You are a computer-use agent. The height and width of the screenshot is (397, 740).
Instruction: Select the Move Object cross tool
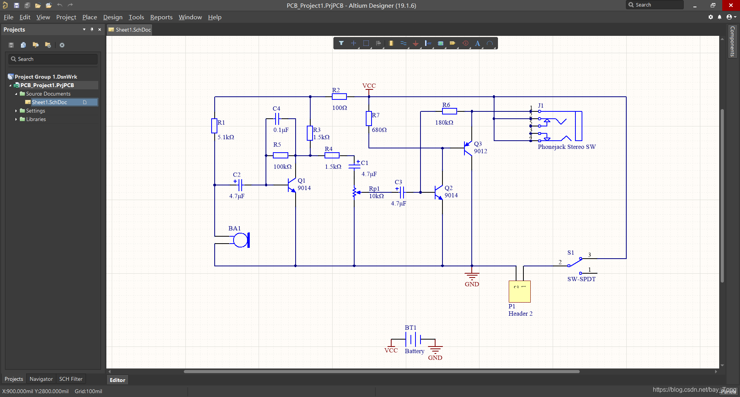353,43
